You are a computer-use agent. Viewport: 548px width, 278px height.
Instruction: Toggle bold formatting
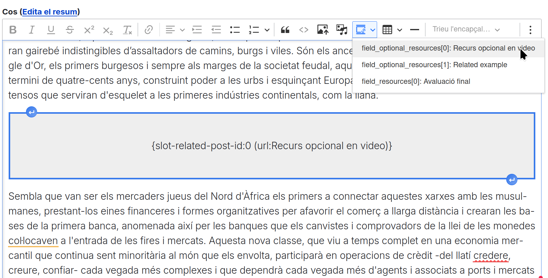[x=13, y=30]
